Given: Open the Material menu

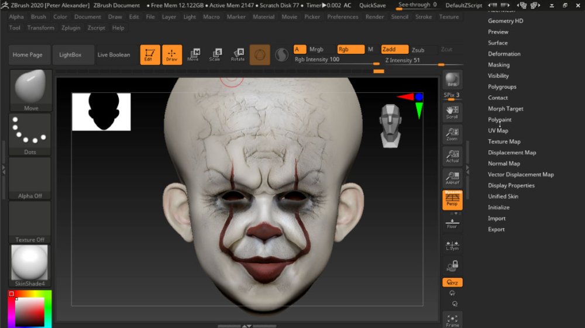Looking at the screenshot, I should pos(263,17).
